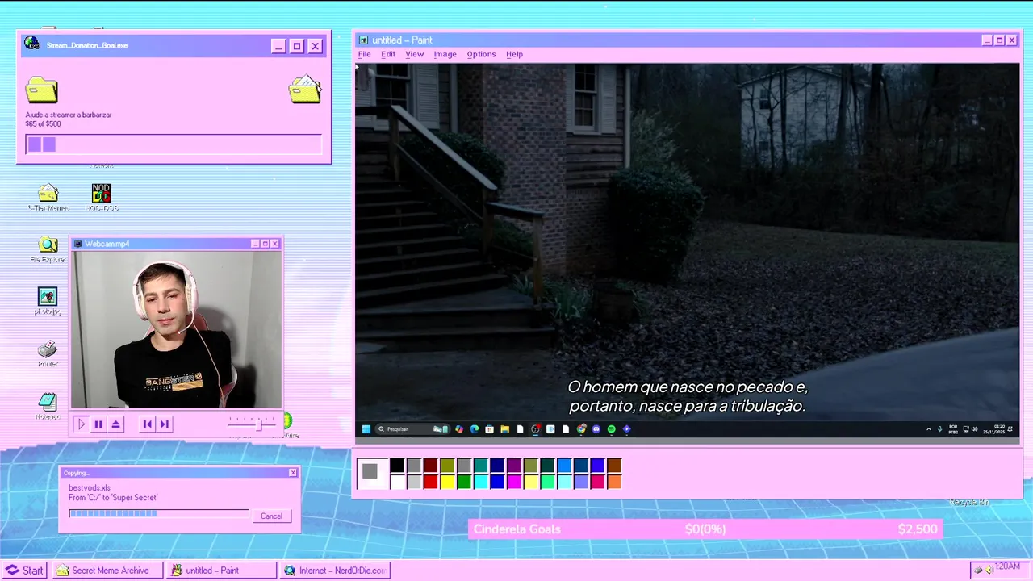1033x581 pixels.
Task: Pause the Webcam.mp4 video
Action: pyautogui.click(x=98, y=424)
